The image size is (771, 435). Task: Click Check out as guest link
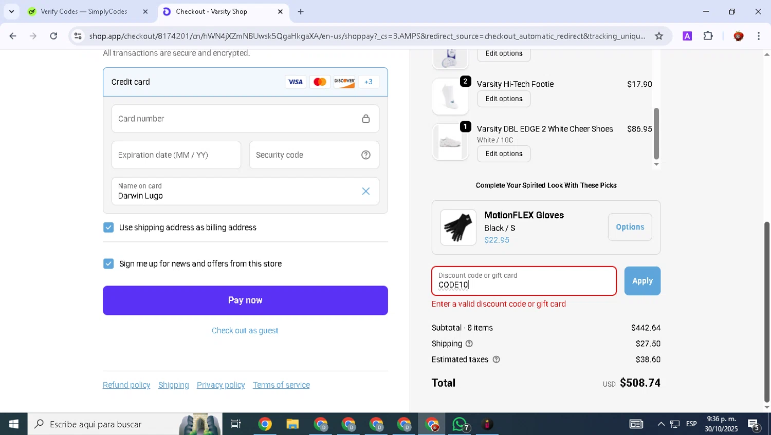tap(245, 331)
